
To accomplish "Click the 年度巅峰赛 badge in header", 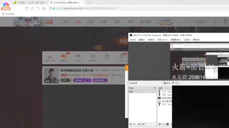I will click(x=165, y=22).
